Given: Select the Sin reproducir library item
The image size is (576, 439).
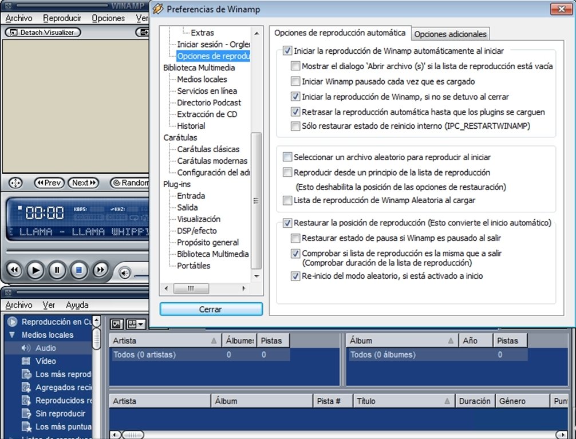Looking at the screenshot, I should (x=53, y=414).
